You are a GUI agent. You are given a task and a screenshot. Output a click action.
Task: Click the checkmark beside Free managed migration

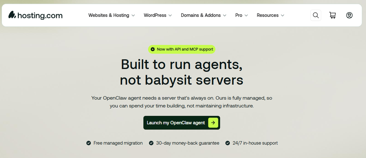89,143
